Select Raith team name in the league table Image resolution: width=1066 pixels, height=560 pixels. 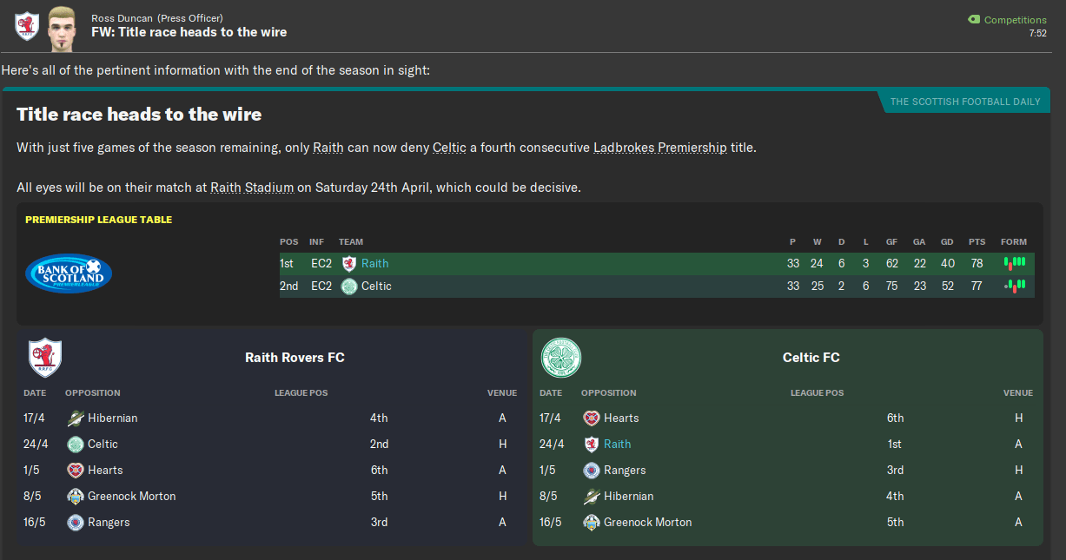coord(375,264)
